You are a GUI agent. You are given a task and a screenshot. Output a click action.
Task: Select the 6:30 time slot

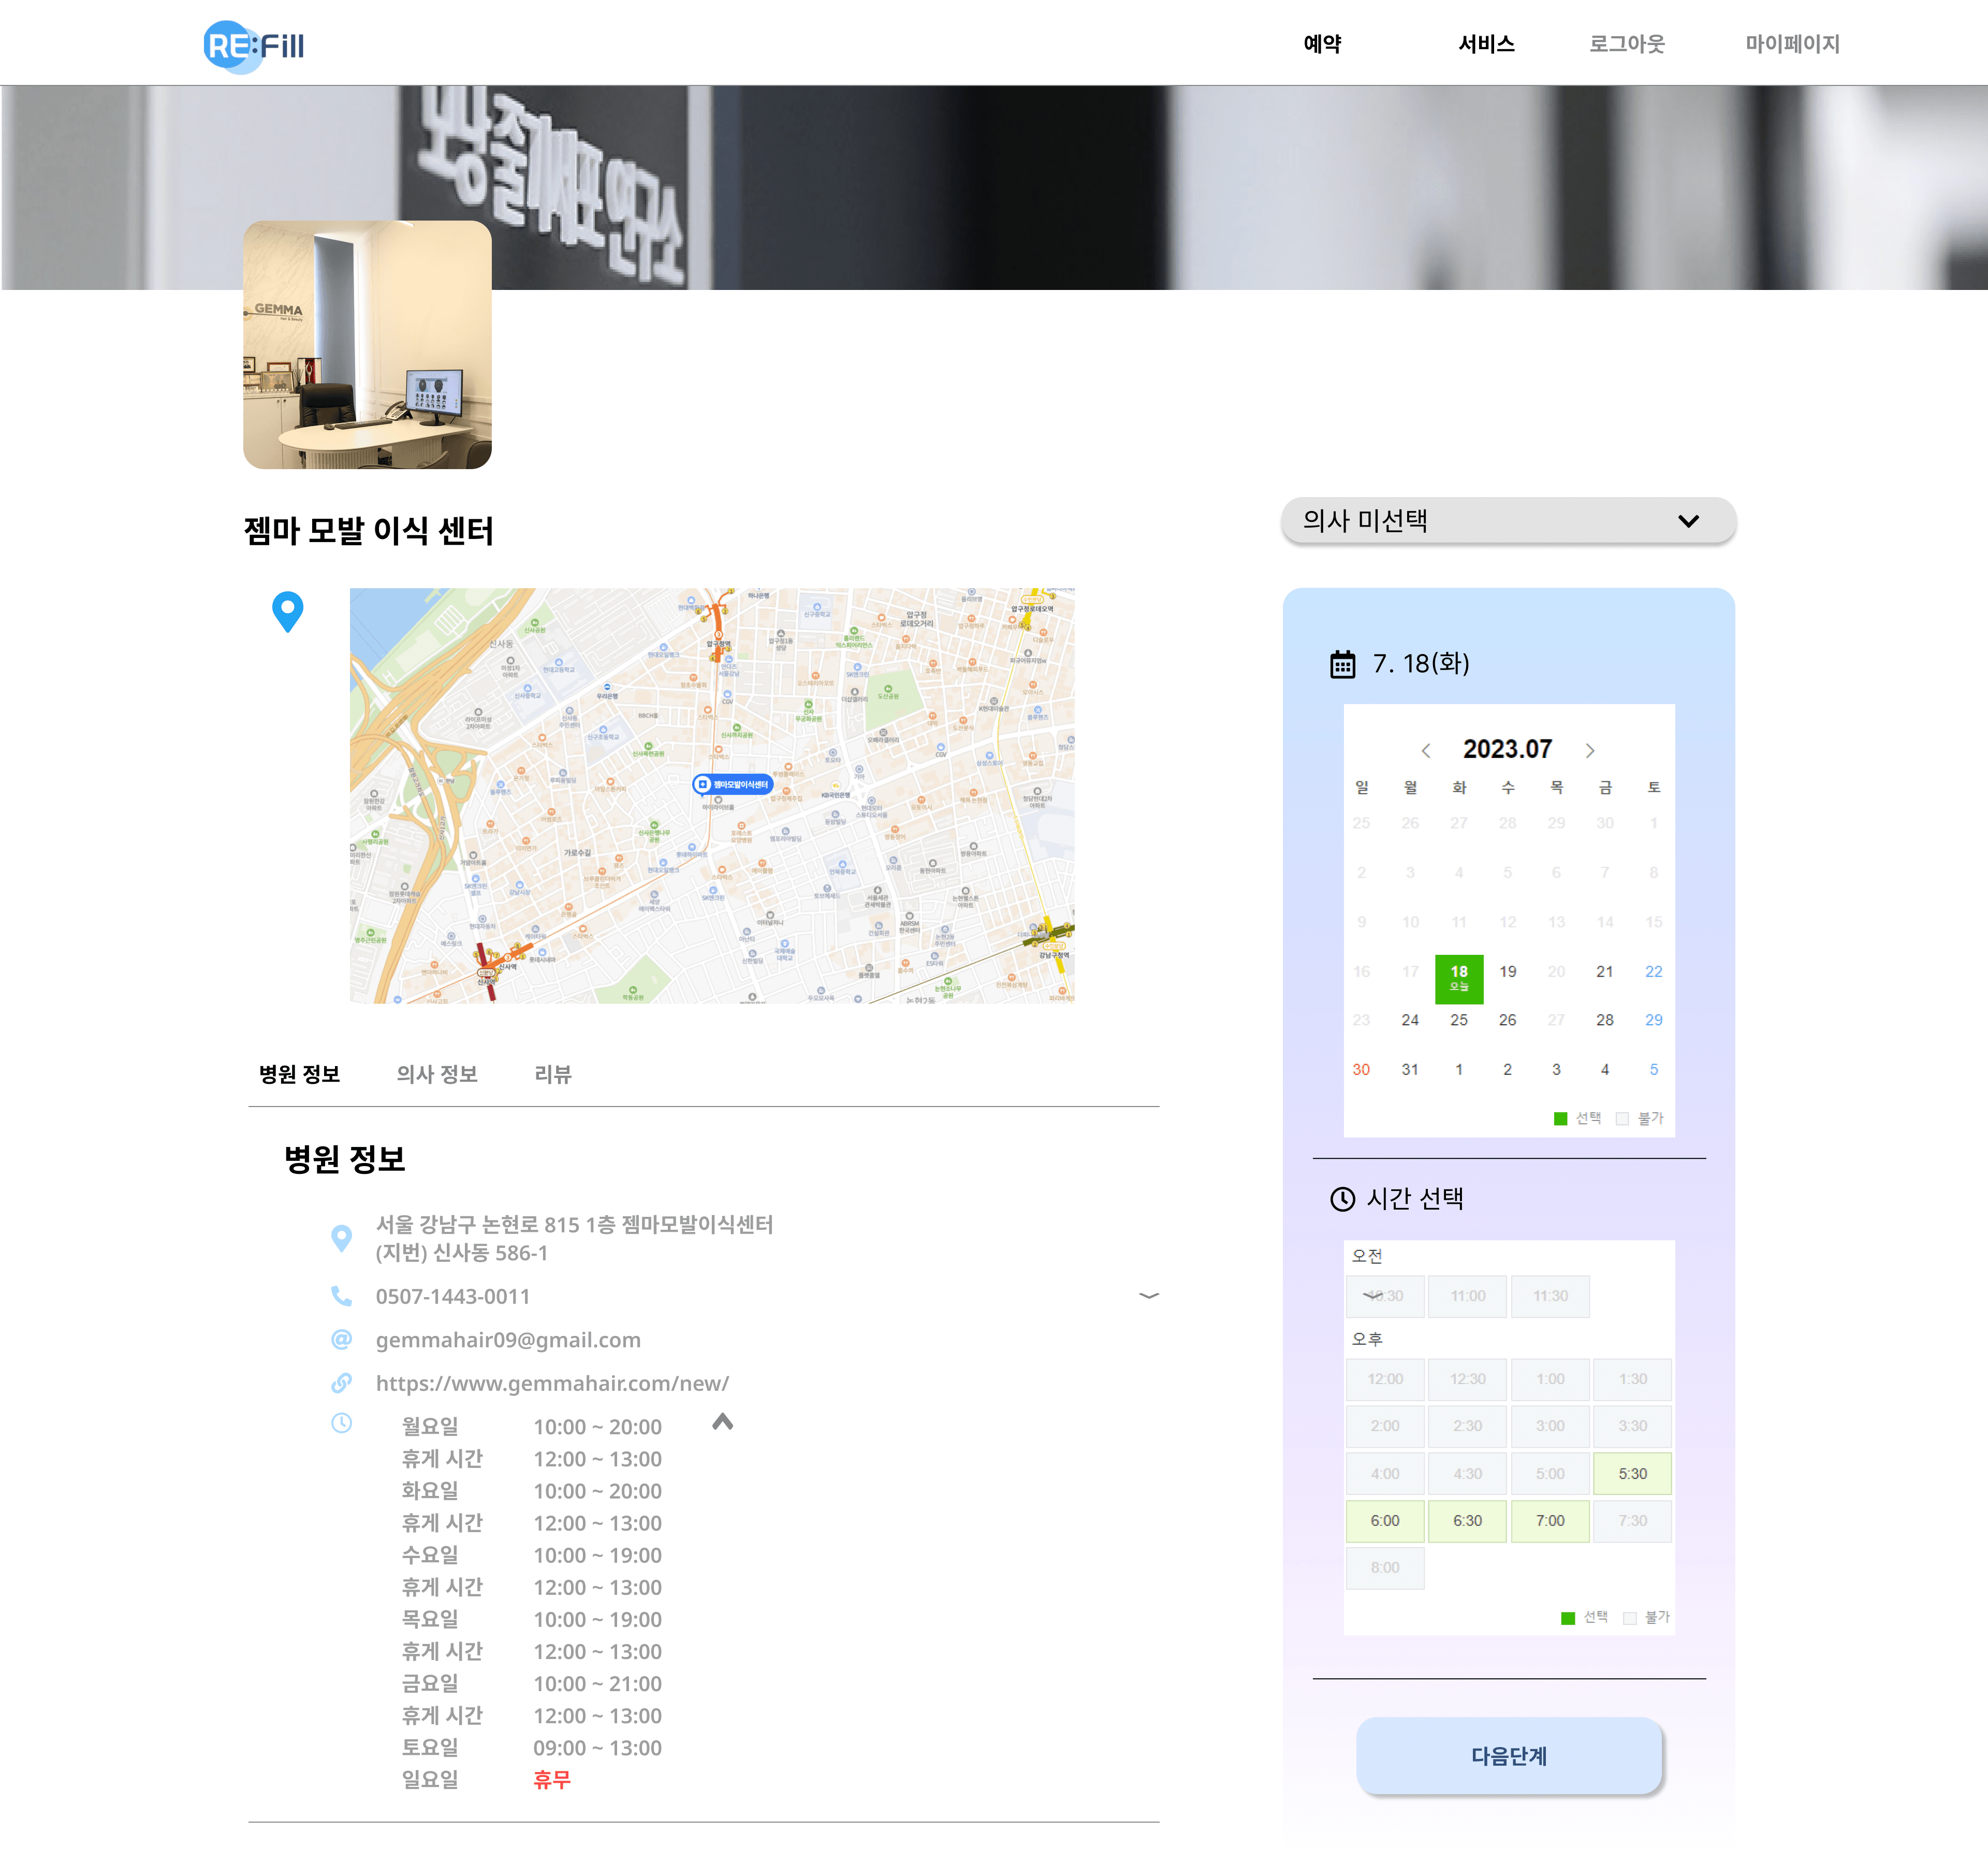1467,1521
